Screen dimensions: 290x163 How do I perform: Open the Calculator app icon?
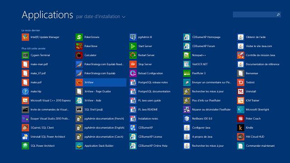[79, 55]
